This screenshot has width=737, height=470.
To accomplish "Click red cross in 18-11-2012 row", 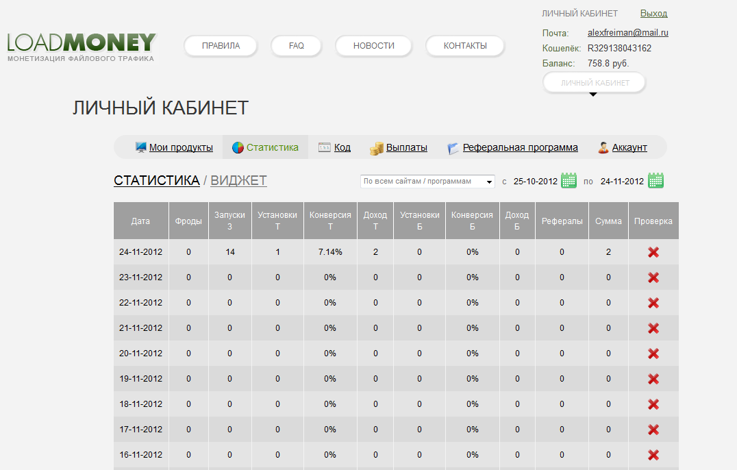I will click(x=653, y=405).
